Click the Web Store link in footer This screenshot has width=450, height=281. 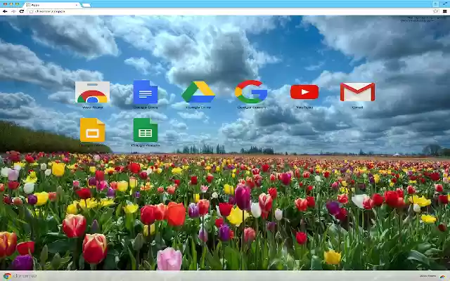[433, 276]
